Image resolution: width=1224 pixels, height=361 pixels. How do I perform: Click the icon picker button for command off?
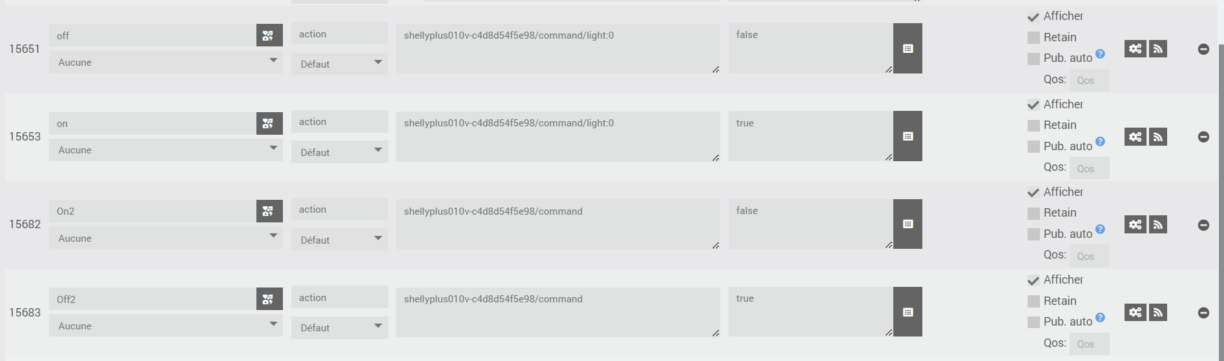pyautogui.click(x=269, y=35)
